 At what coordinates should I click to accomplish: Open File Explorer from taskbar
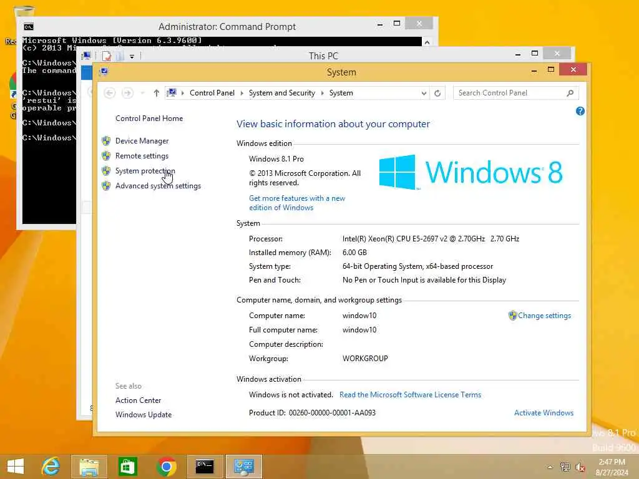click(x=89, y=467)
